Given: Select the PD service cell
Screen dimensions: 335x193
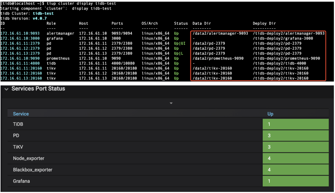Looking at the screenshot, I should tap(135, 136).
